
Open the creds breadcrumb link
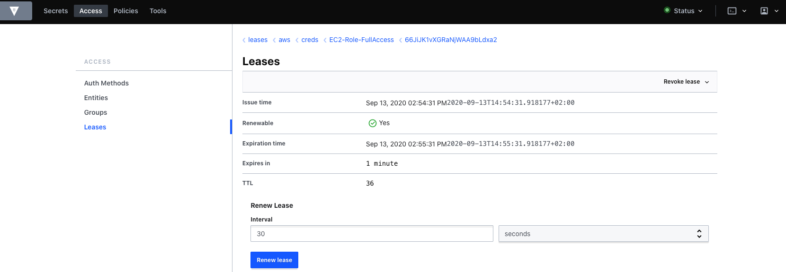pos(310,40)
